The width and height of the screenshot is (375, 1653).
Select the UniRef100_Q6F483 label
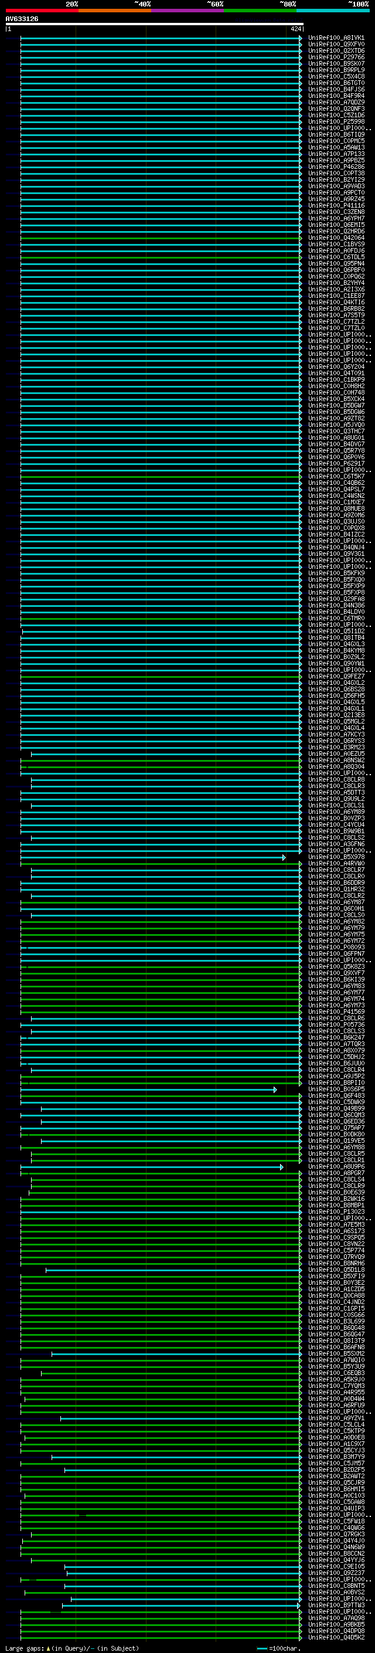(x=336, y=1096)
